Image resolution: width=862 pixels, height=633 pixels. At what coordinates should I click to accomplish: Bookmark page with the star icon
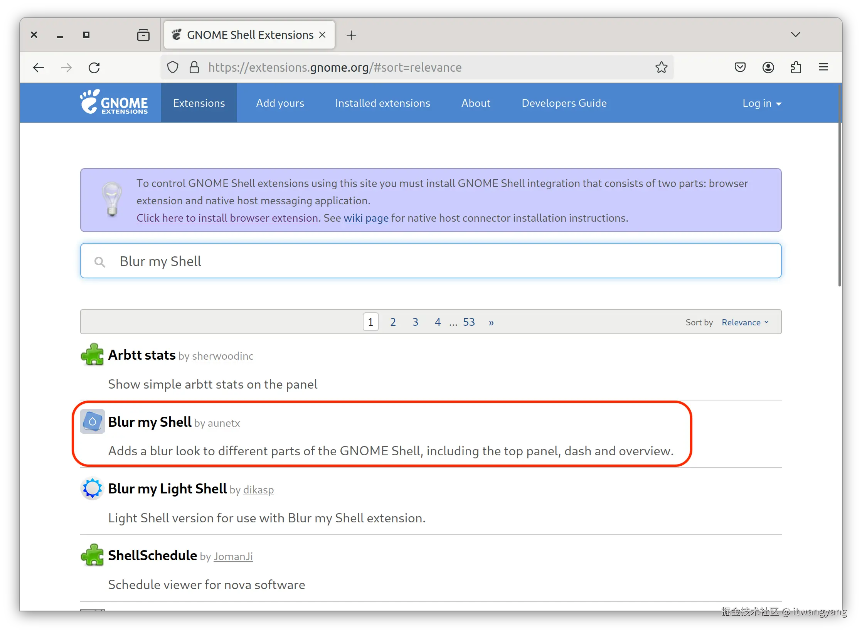(x=661, y=67)
